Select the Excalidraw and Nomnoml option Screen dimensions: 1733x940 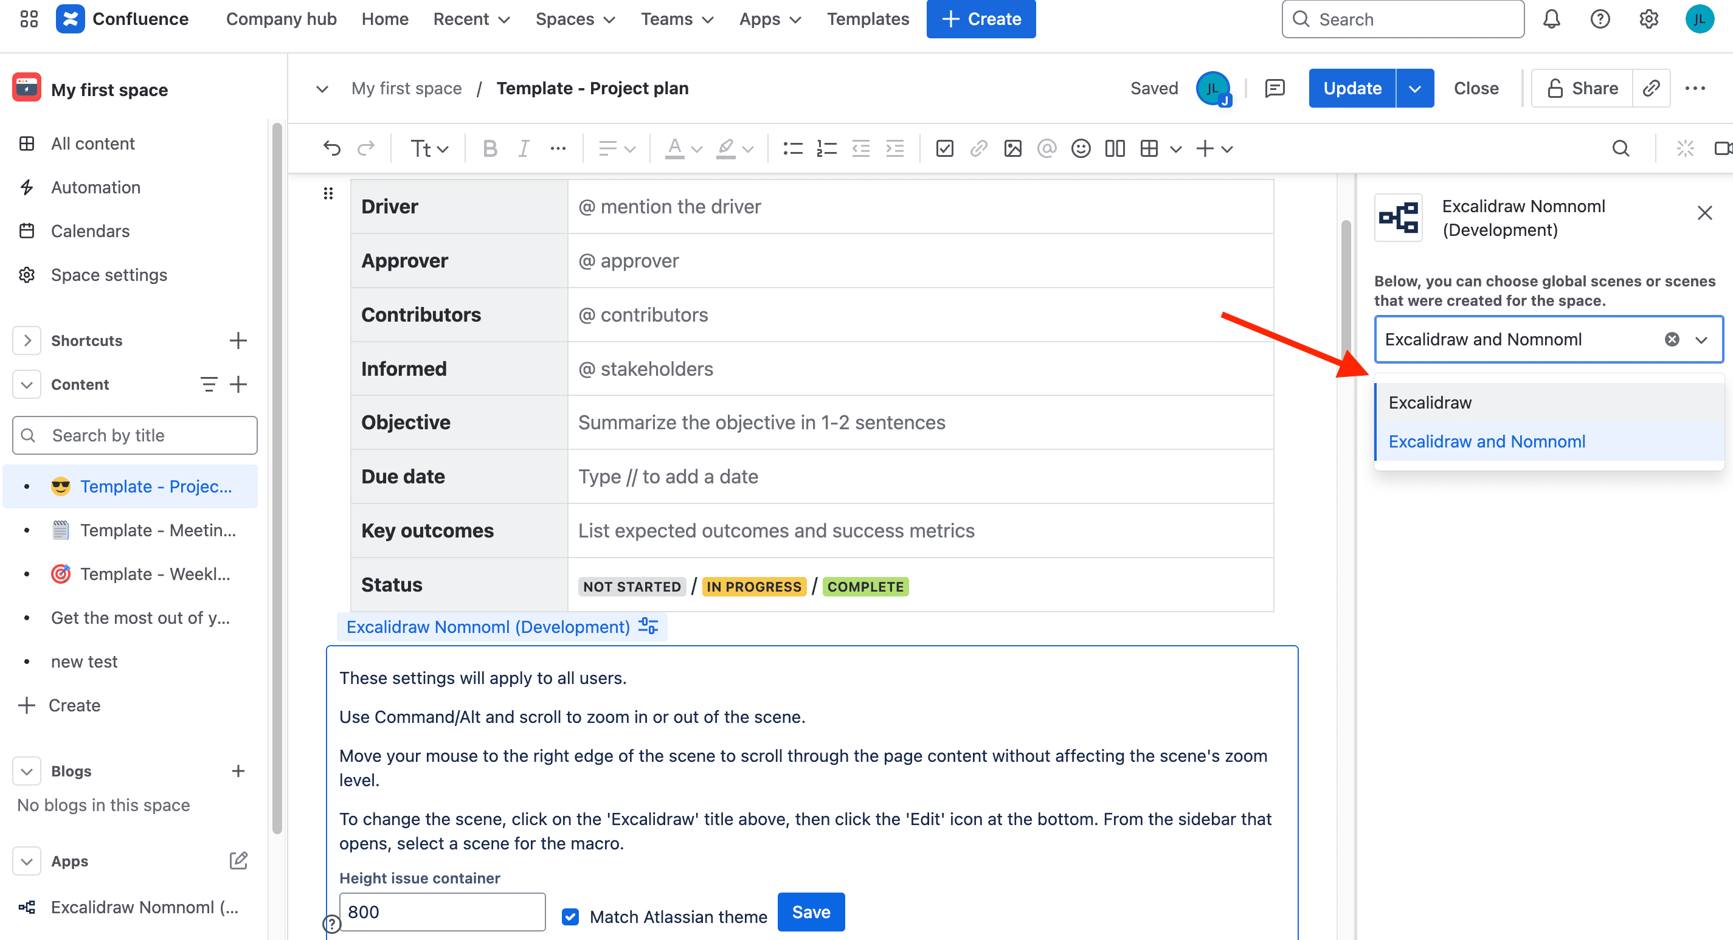[1549, 441]
